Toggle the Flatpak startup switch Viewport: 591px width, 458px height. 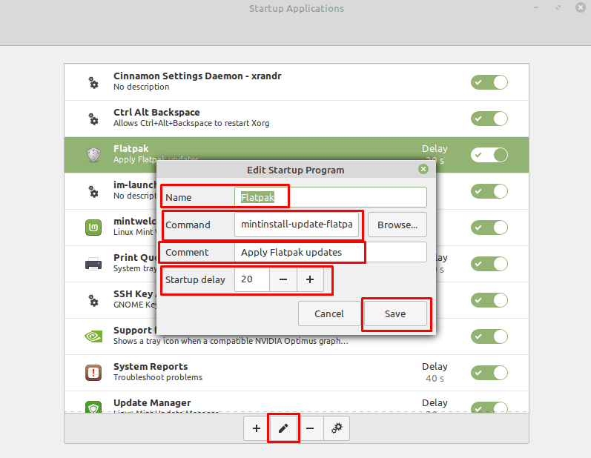489,155
